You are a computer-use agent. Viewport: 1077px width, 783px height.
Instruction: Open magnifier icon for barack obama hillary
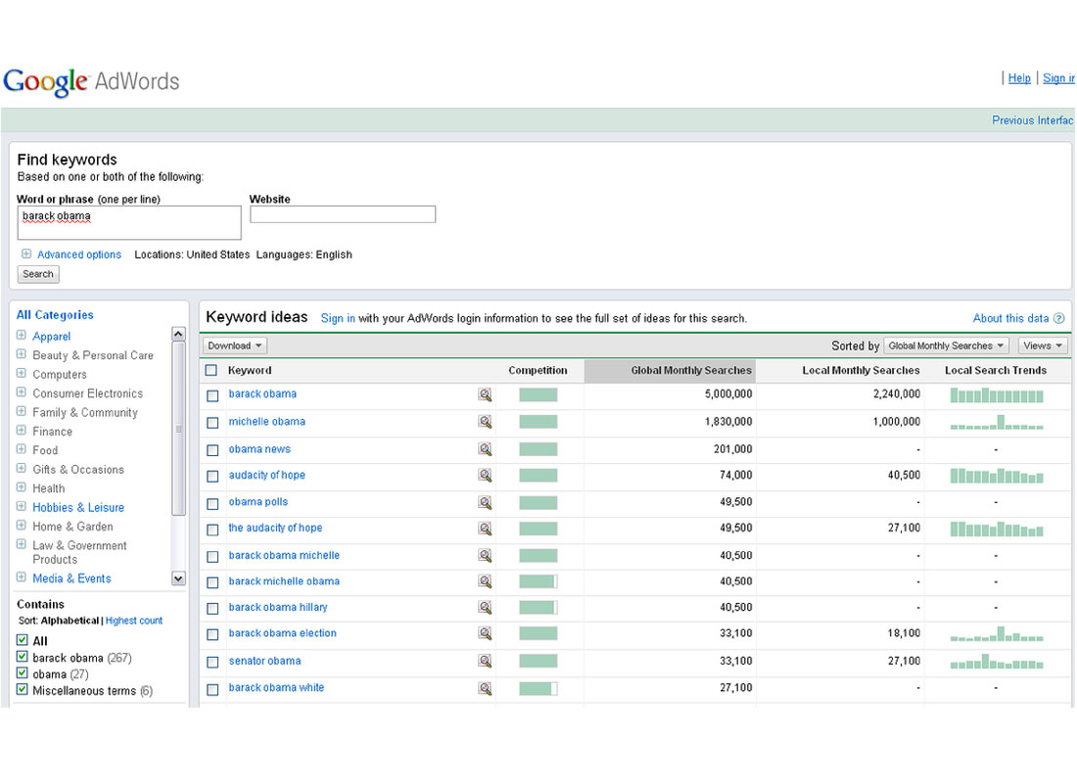coord(485,608)
